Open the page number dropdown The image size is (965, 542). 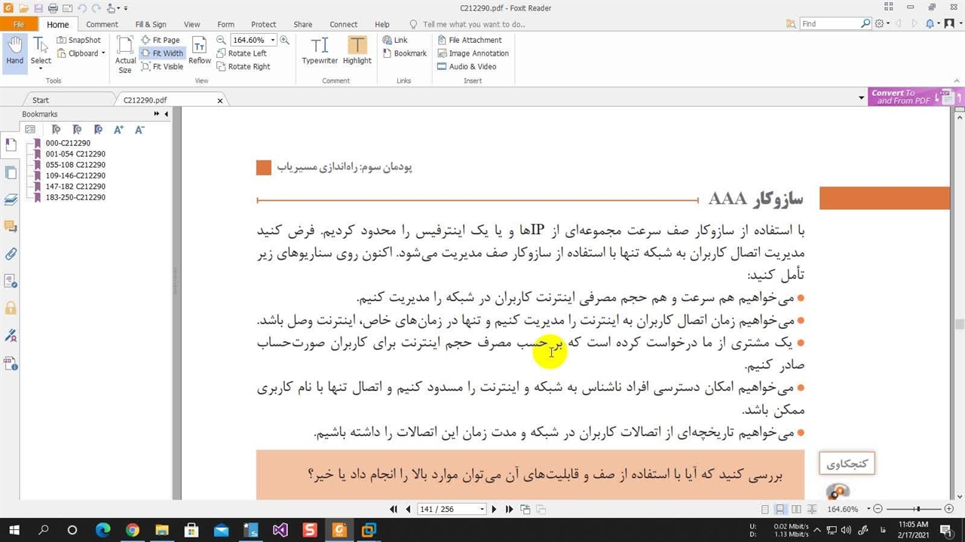482,510
